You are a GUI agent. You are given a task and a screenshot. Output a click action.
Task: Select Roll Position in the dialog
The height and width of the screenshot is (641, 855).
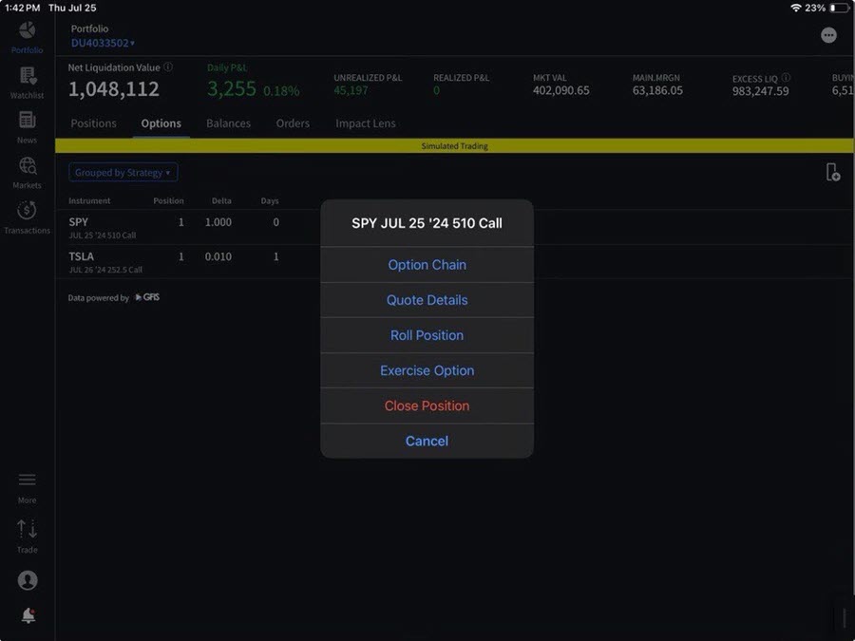427,335
